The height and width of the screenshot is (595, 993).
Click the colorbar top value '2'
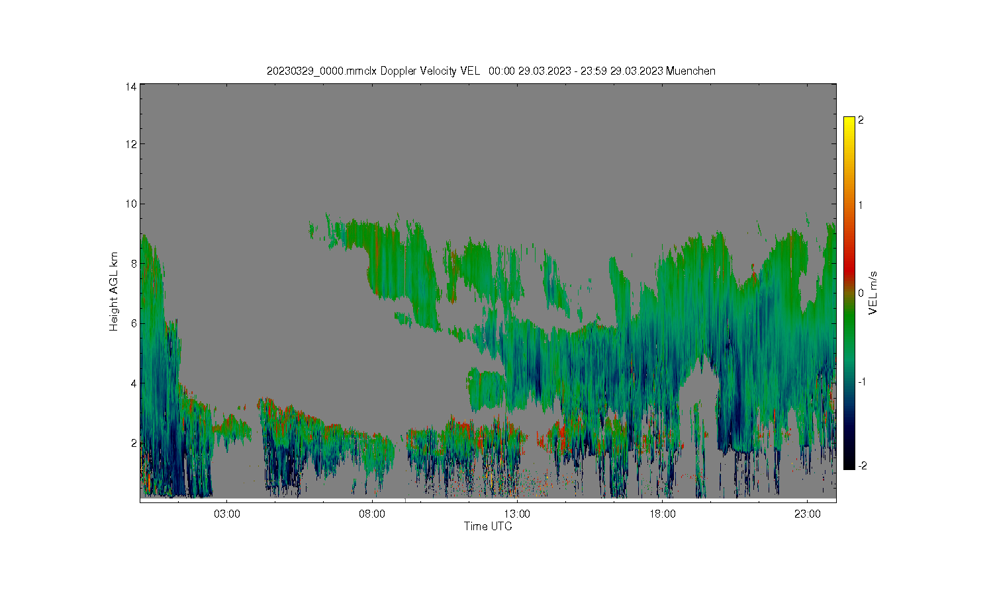coord(861,120)
